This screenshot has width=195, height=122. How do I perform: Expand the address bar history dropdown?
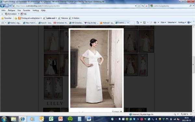tap(136, 6)
